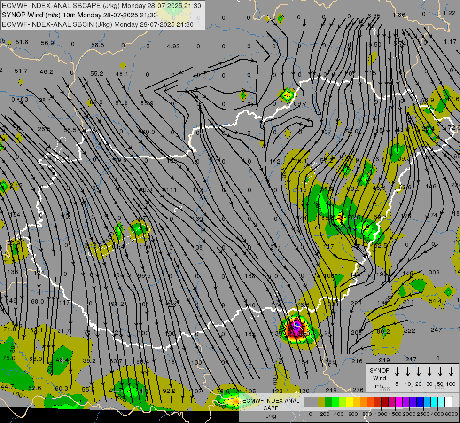
Task: Click the wind arrow above the 10 label
Action: click(407, 372)
